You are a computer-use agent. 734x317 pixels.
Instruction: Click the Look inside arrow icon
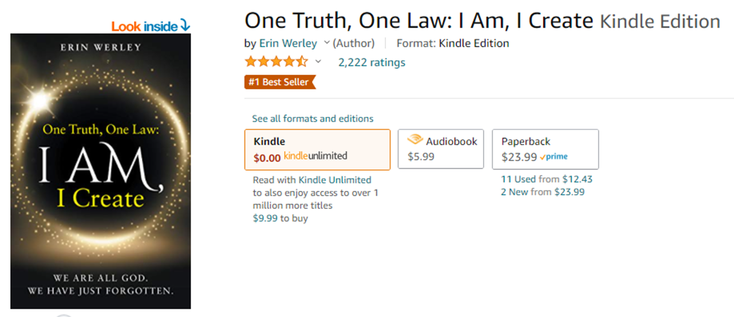185,26
